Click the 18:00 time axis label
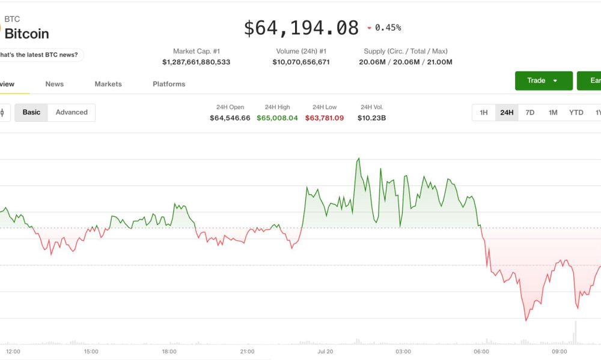601x360 pixels. pos(169,352)
